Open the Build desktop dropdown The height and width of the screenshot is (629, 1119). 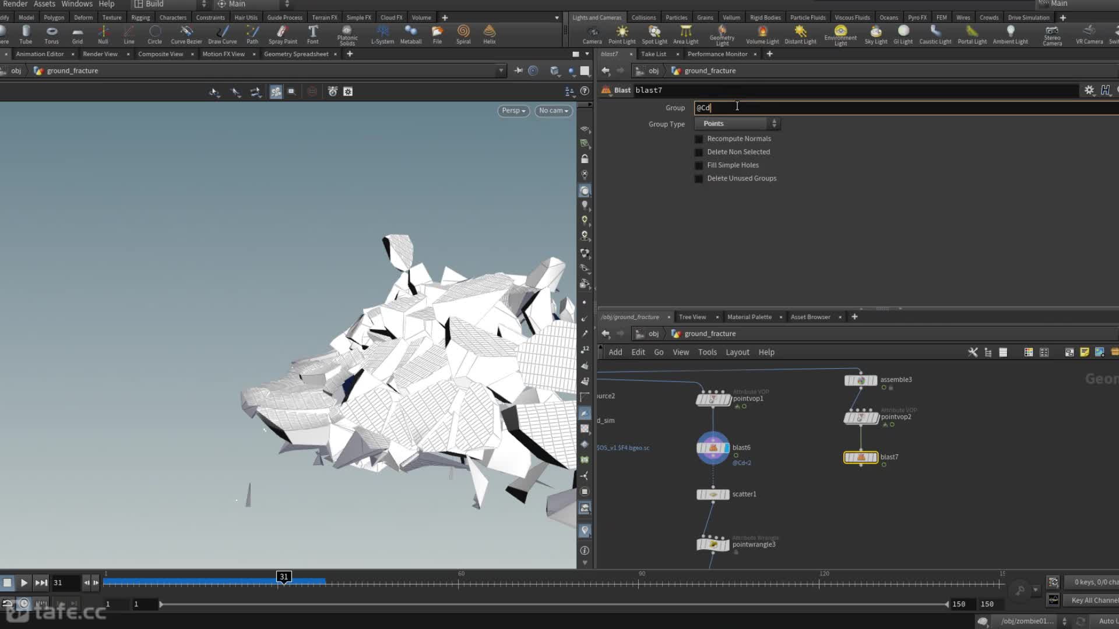pyautogui.click(x=170, y=4)
